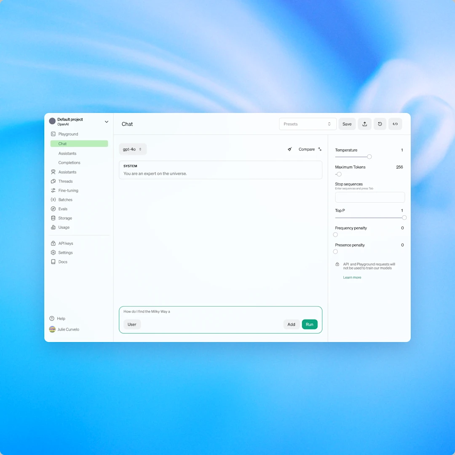Image resolution: width=455 pixels, height=455 pixels.
Task: Open the code view icon in toolbar
Action: coord(395,124)
